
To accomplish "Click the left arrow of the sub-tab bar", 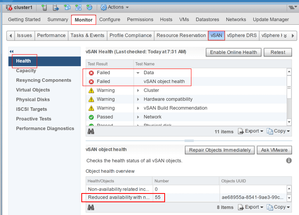I will click(x=11, y=36).
